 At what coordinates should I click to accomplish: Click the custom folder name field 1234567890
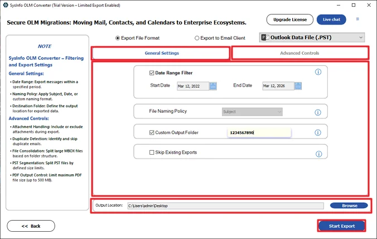tap(259, 132)
